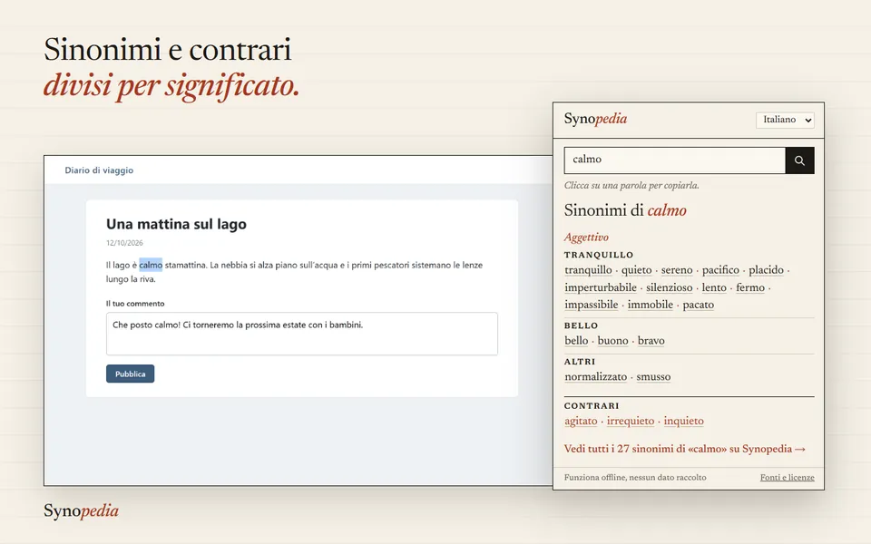Copy the synonym lento
This screenshot has width=871, height=544.
pos(714,287)
